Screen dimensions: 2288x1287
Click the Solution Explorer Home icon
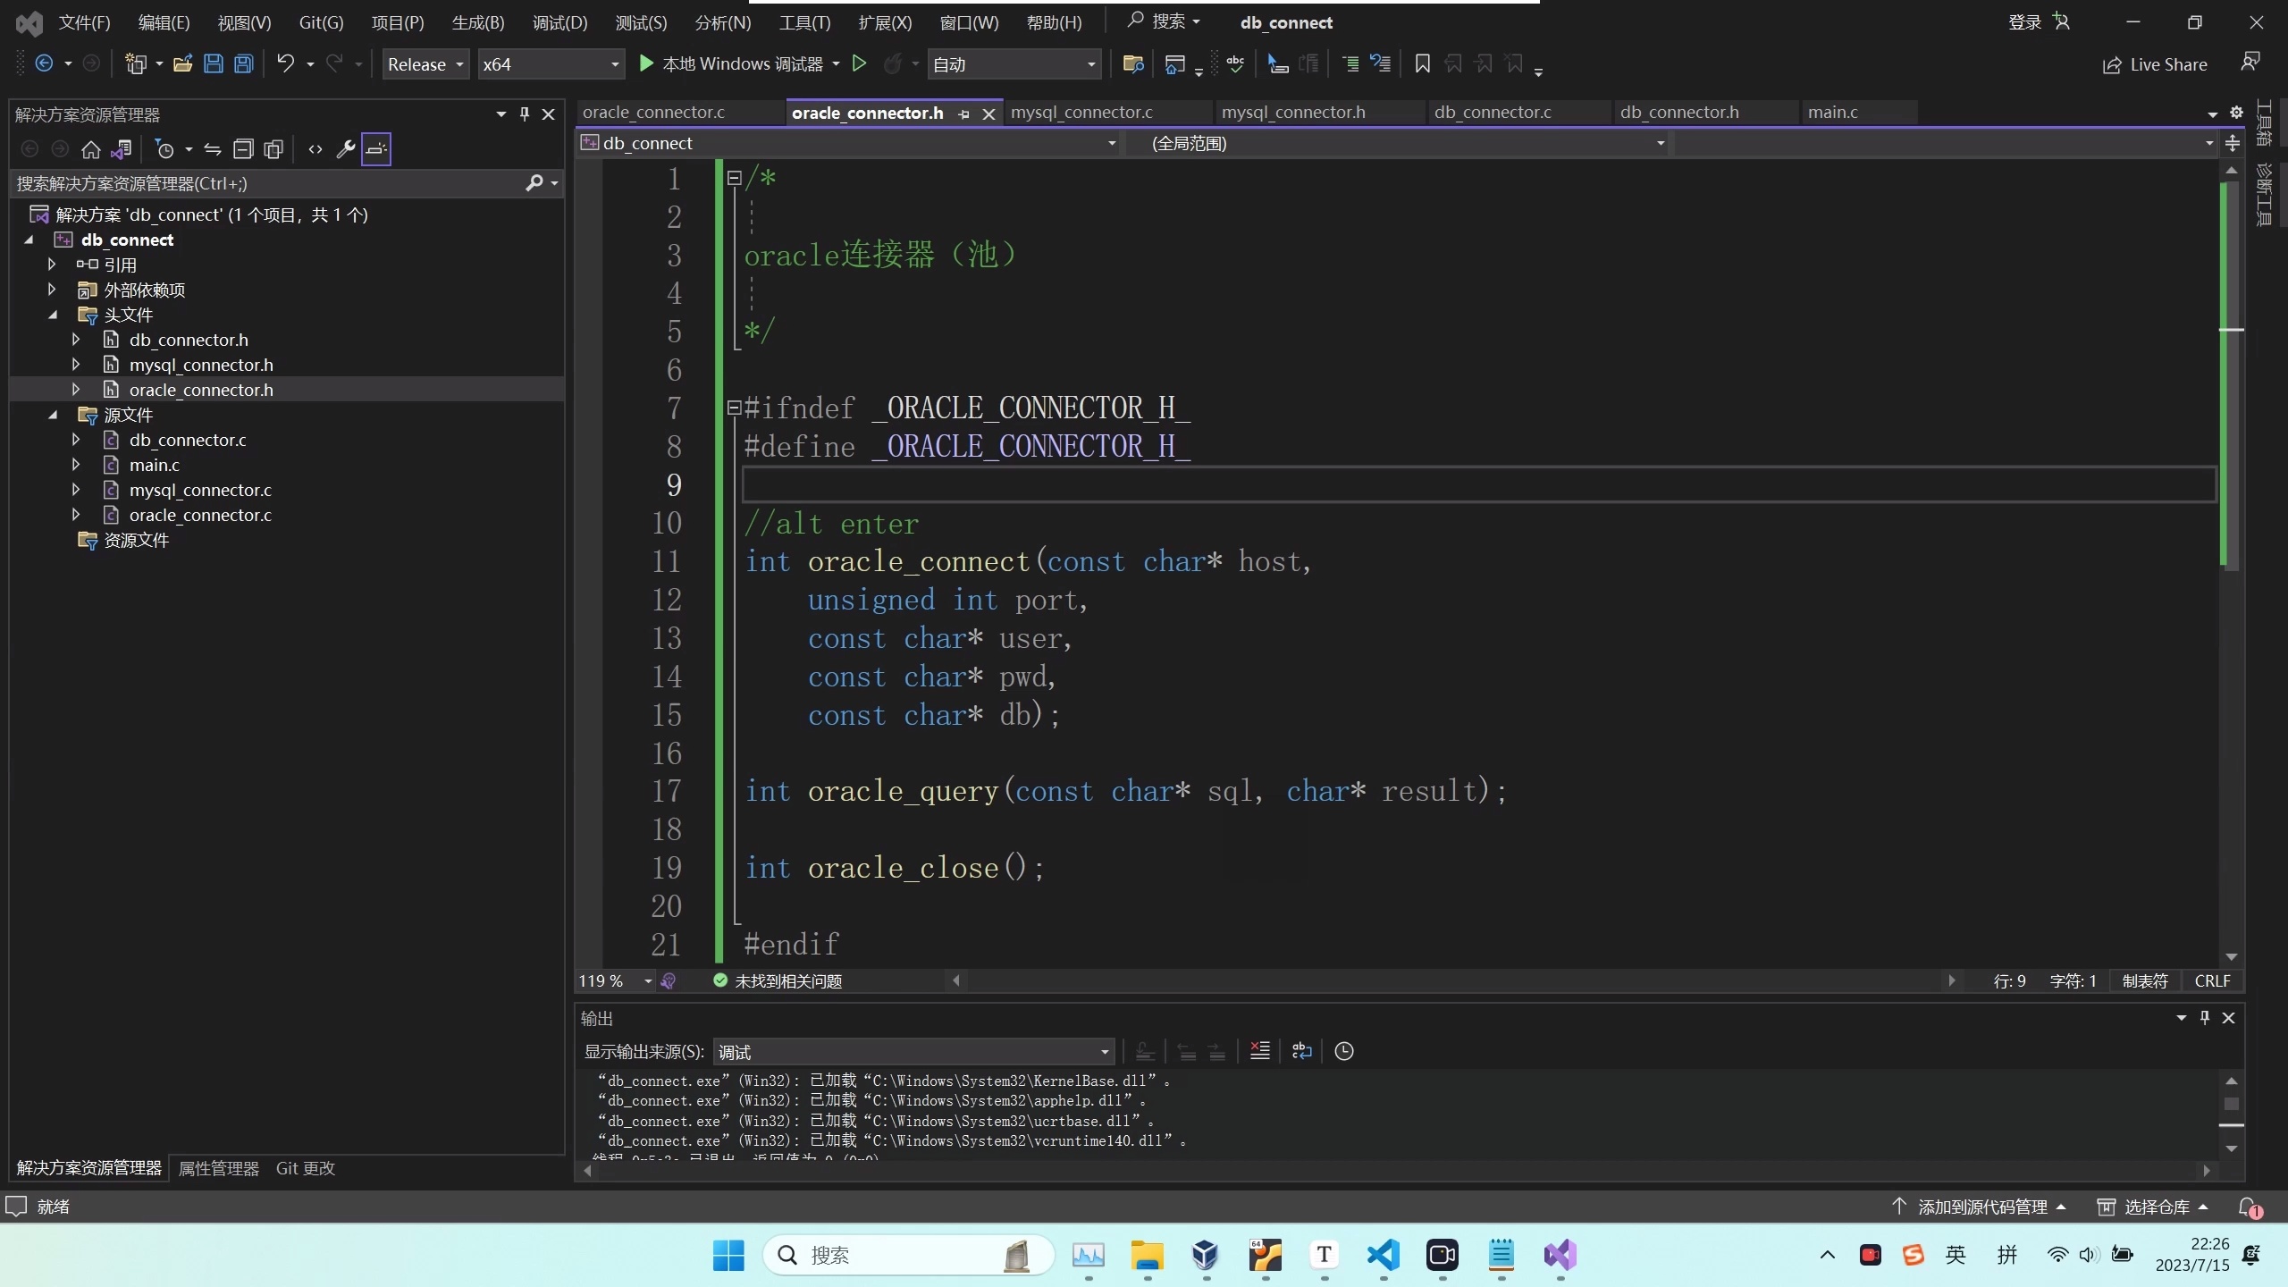[90, 149]
